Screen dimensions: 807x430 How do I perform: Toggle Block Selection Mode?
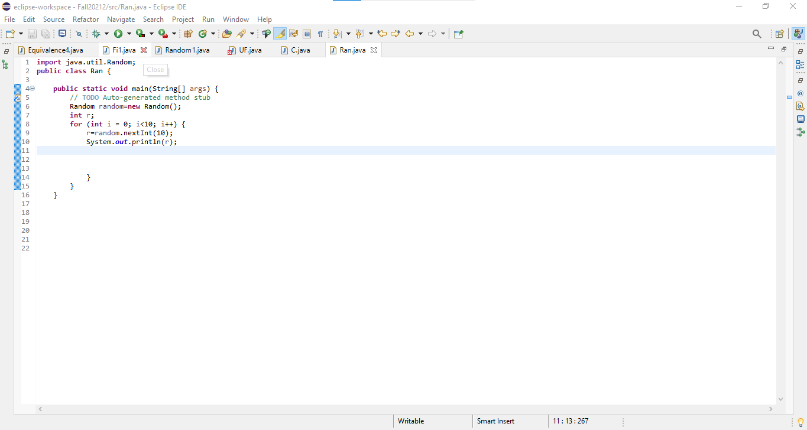[x=307, y=34]
